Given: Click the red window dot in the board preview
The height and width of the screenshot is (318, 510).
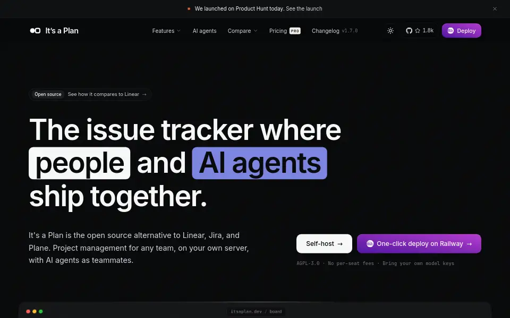Looking at the screenshot, I should point(28,312).
